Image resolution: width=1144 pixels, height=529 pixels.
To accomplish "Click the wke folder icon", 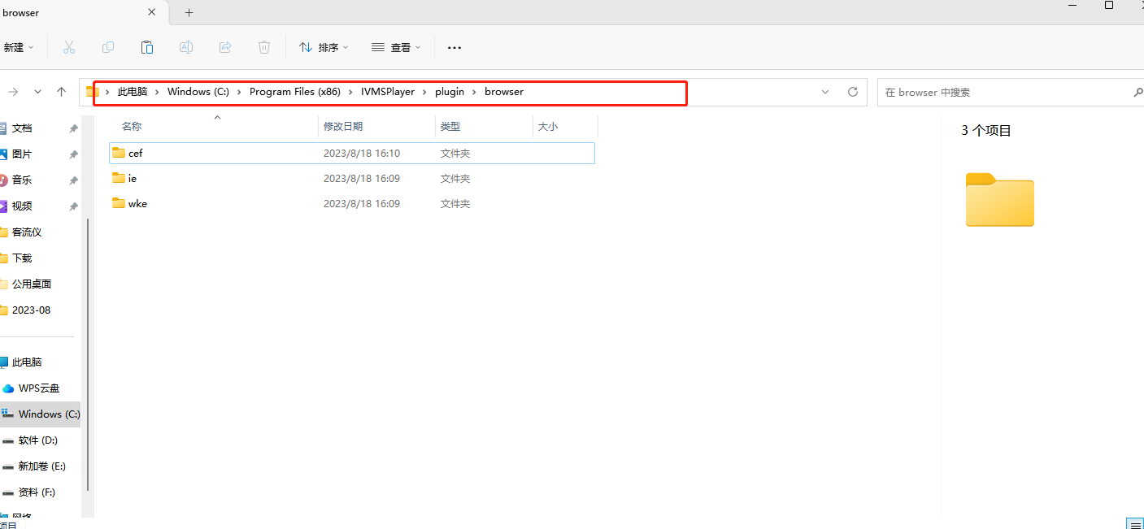I will 119,203.
